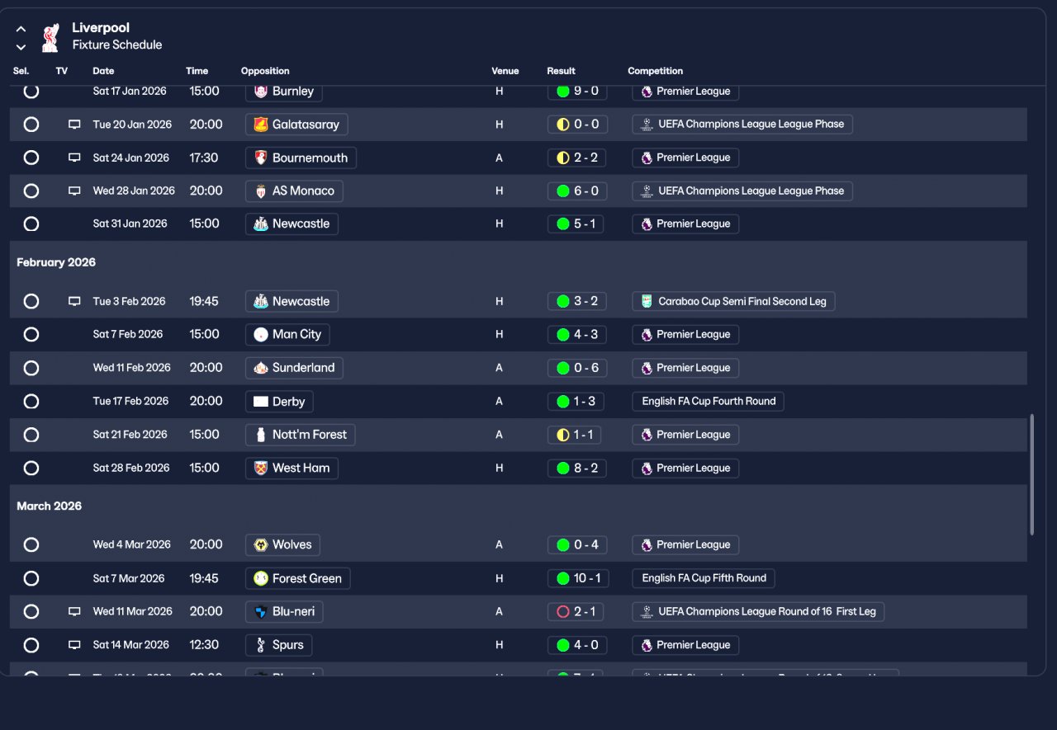
Task: Click the Burnley club badge
Action: (261, 91)
